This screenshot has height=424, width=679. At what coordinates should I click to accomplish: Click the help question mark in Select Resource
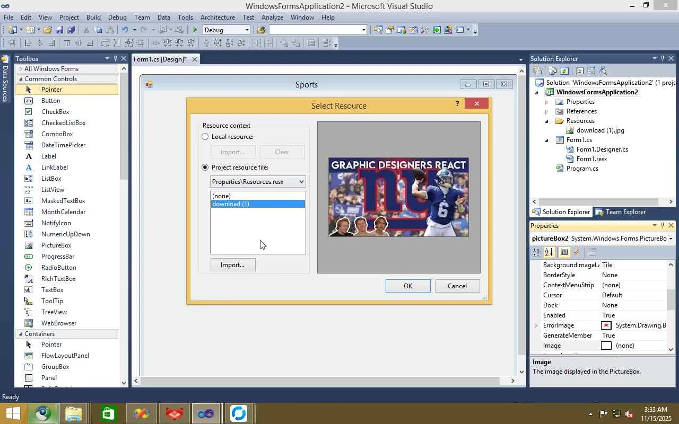coord(457,104)
